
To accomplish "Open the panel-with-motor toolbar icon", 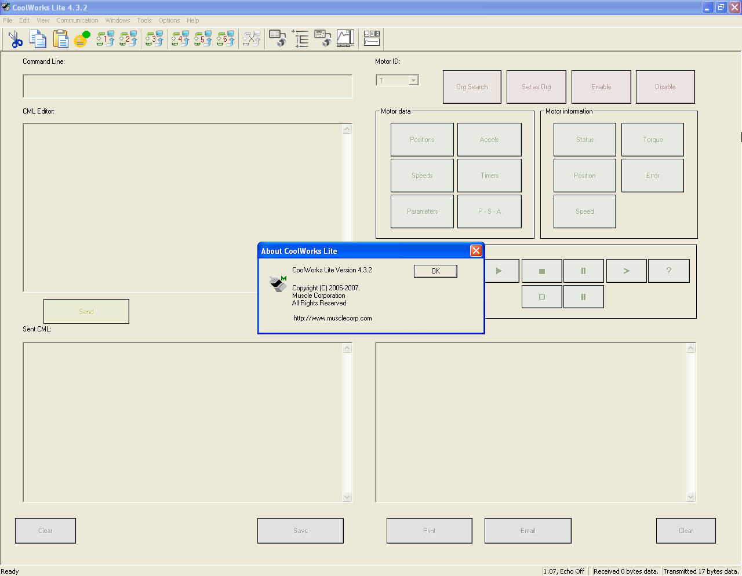I will [278, 39].
